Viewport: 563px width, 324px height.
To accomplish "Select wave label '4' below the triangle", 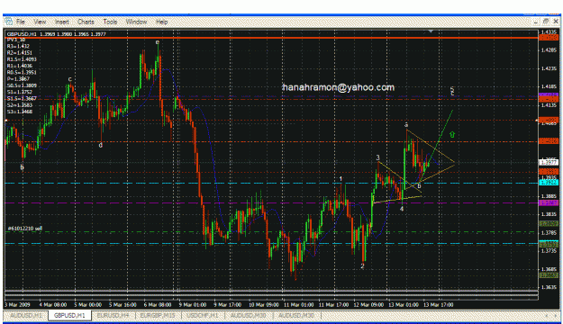I will click(x=402, y=209).
